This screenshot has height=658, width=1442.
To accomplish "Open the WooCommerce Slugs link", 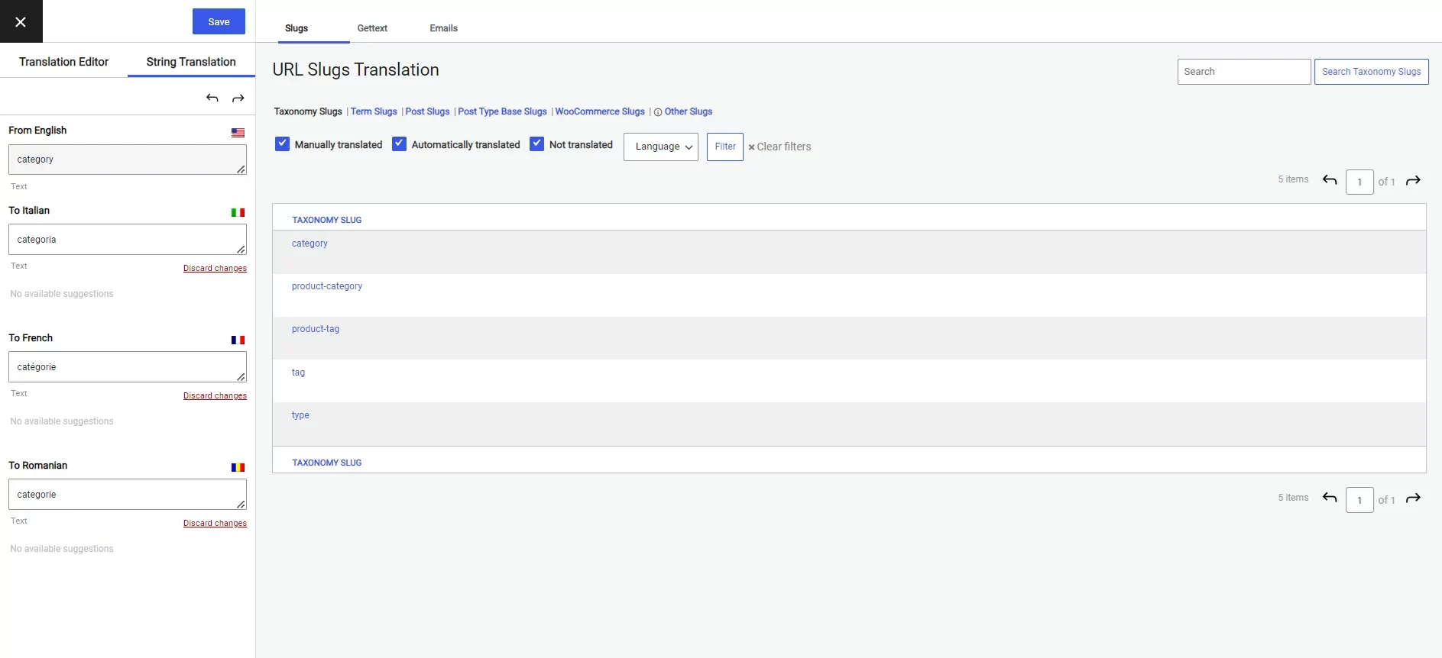I will pyautogui.click(x=600, y=111).
